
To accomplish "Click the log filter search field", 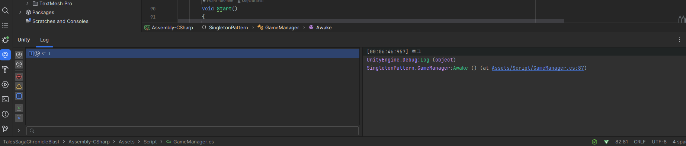I will point(192,130).
